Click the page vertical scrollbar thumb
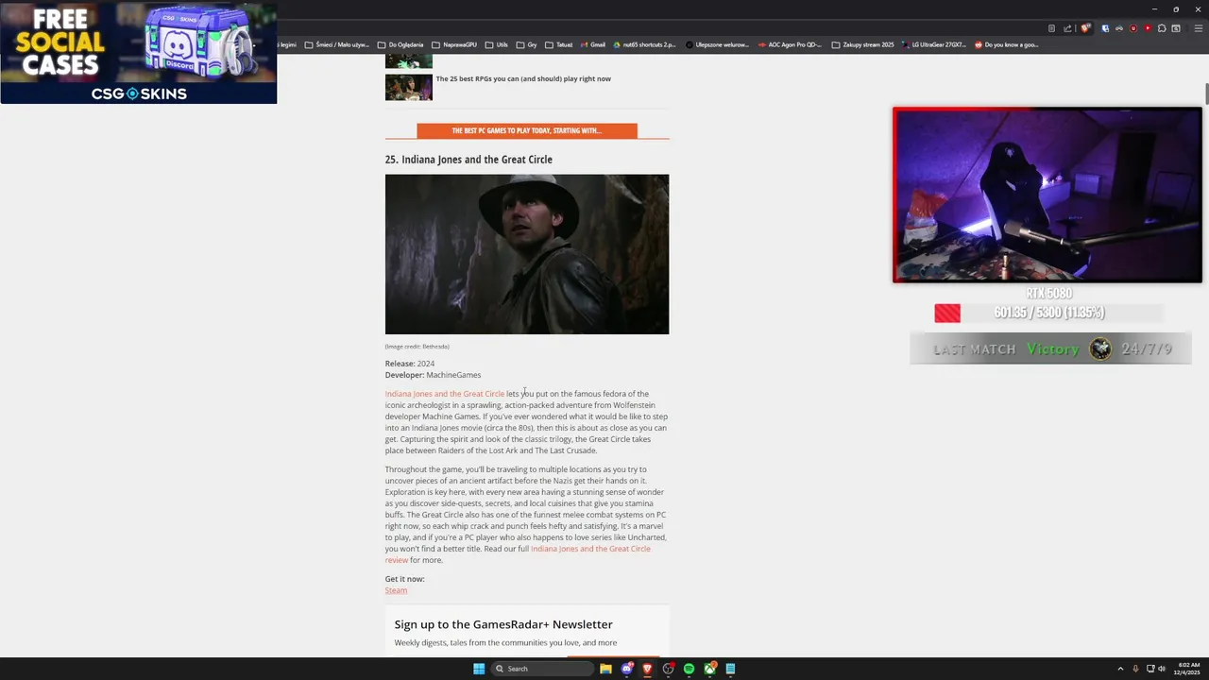The width and height of the screenshot is (1209, 680). (1206, 95)
